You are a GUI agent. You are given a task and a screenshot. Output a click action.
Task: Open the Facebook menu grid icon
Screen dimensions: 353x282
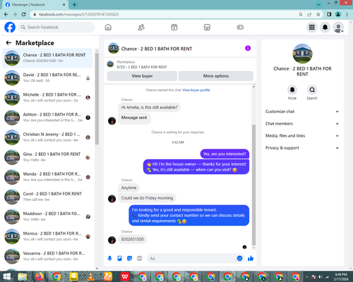coord(312,27)
